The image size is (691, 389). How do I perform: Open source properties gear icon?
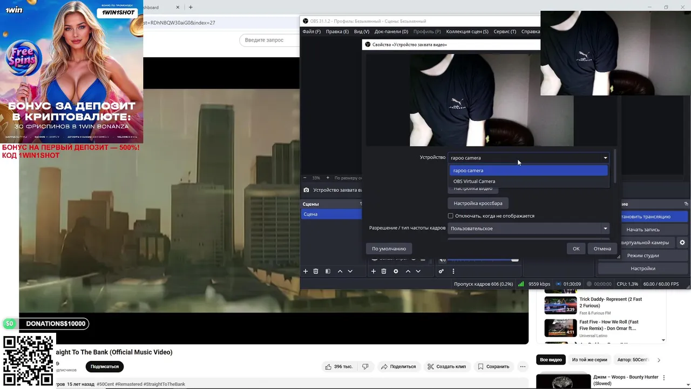click(396, 271)
